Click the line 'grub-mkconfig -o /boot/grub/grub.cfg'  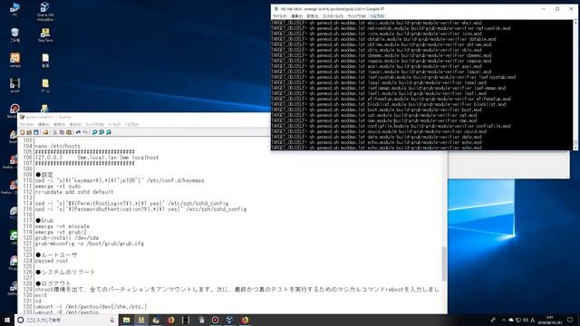coord(90,244)
